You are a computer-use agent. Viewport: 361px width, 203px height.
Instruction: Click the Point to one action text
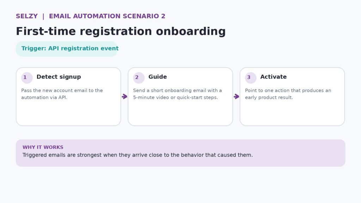[288, 94]
